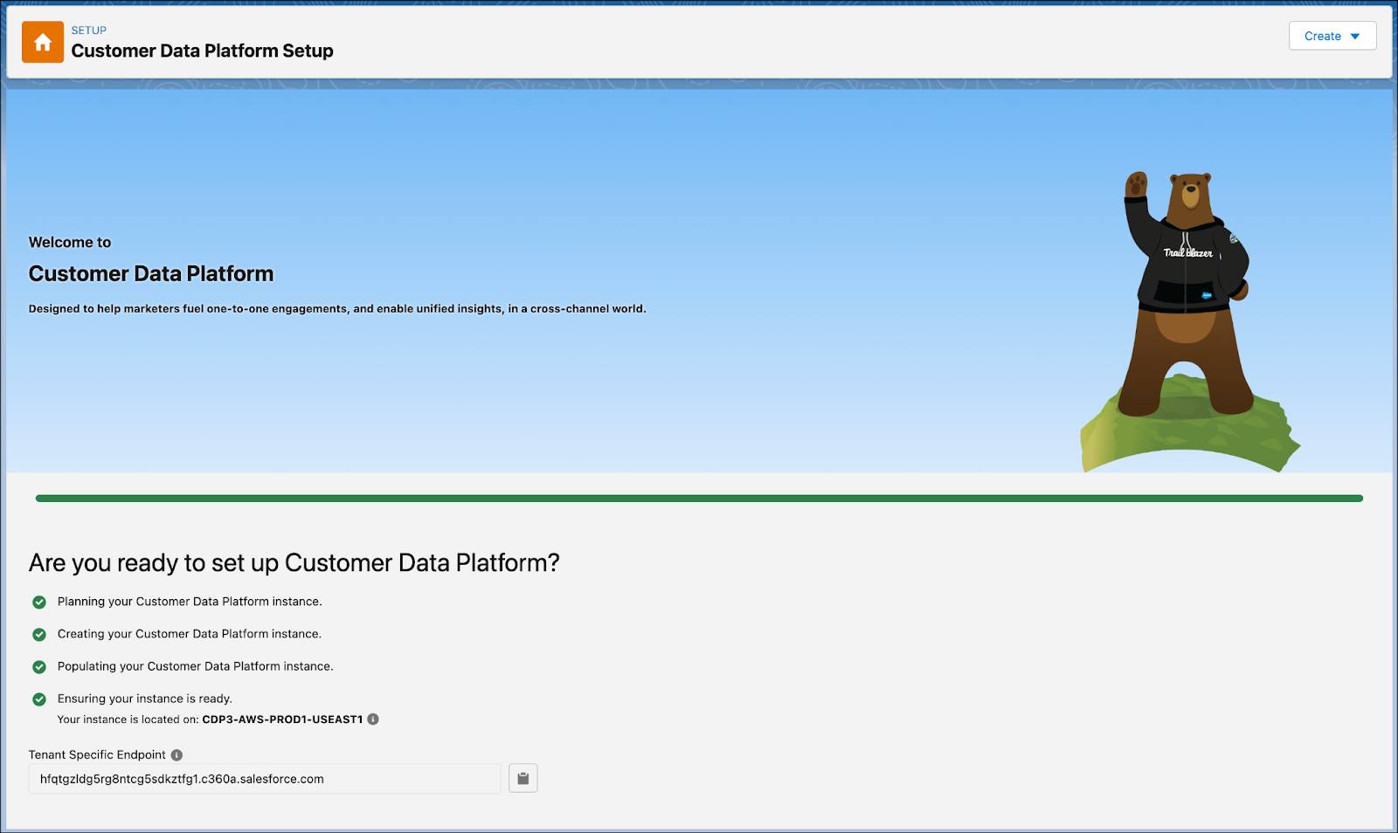This screenshot has width=1398, height=833.
Task: Click the Tenant Specific Endpoint label
Action: tap(96, 754)
